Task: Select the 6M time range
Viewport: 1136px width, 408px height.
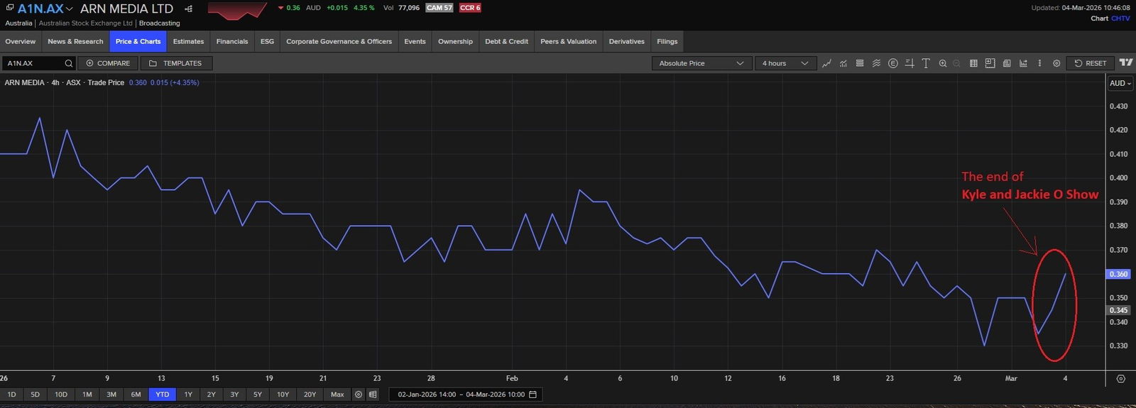Action: pos(136,395)
